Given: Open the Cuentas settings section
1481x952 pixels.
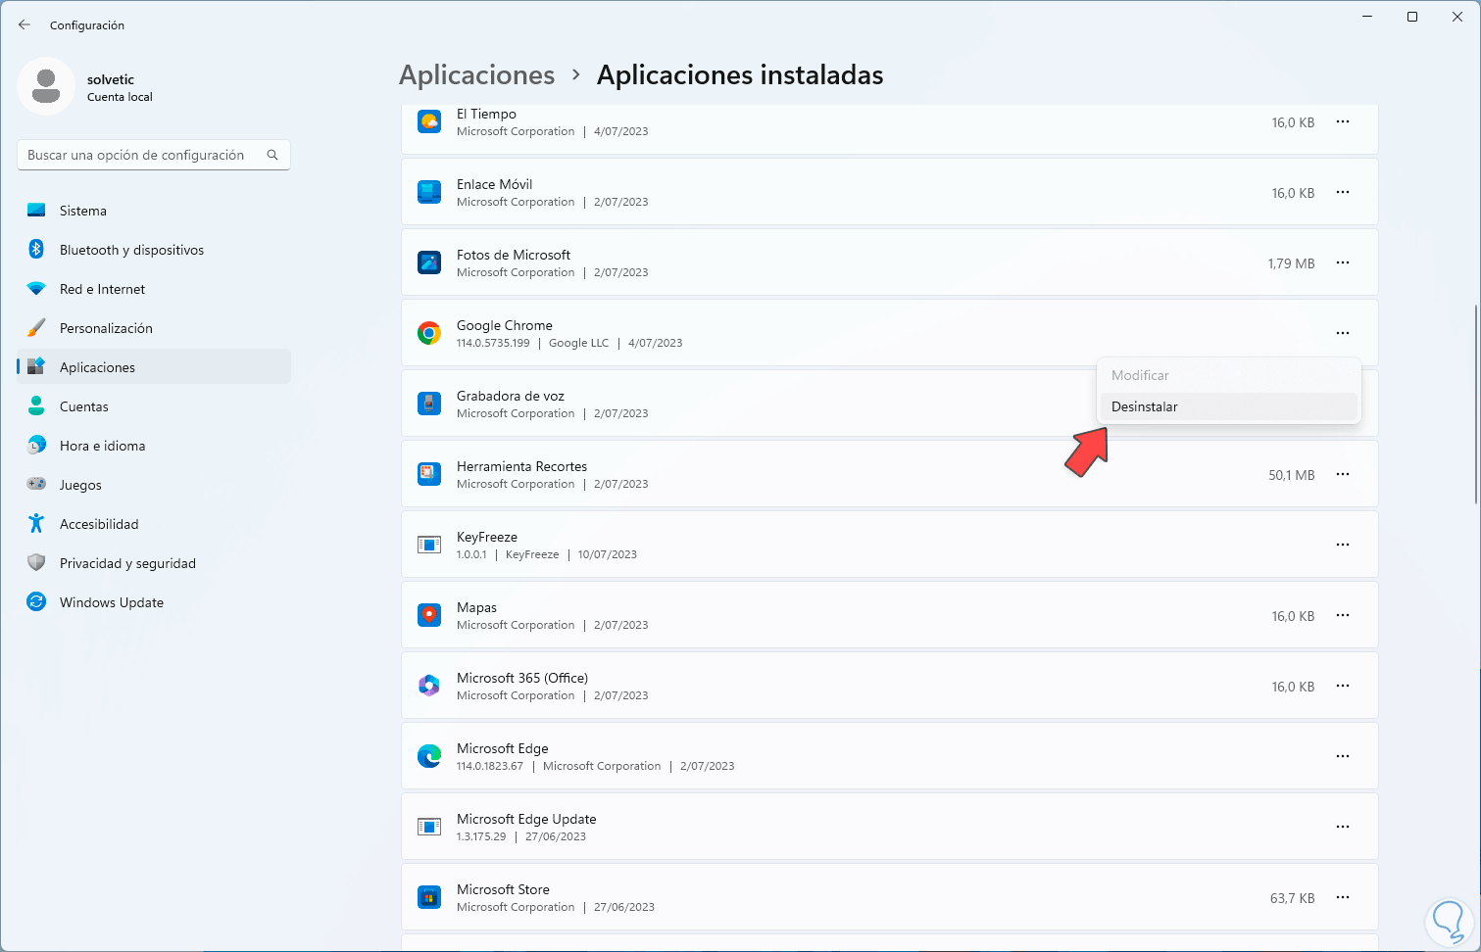Looking at the screenshot, I should coord(154,406).
